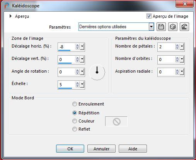Click the Annuler button
The width and height of the screenshot is (196, 160).
click(x=101, y=149)
